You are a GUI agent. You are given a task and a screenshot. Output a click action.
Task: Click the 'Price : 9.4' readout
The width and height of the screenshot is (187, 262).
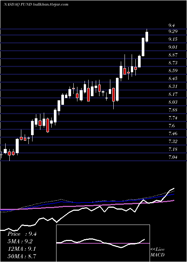[22, 234]
